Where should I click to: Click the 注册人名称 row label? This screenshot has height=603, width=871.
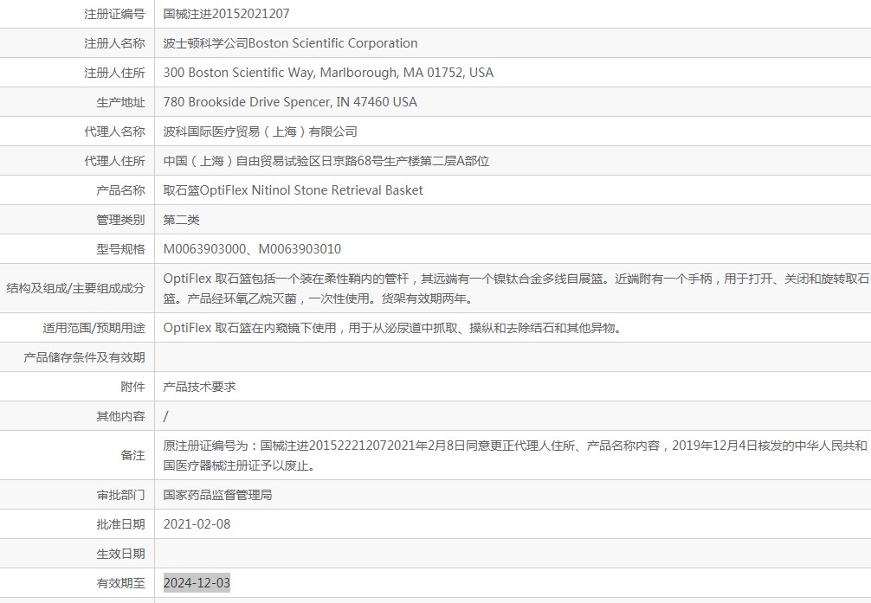114,43
